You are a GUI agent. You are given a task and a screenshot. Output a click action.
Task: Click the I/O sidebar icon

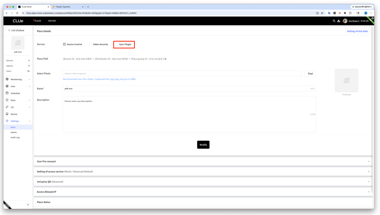click(x=7, y=107)
